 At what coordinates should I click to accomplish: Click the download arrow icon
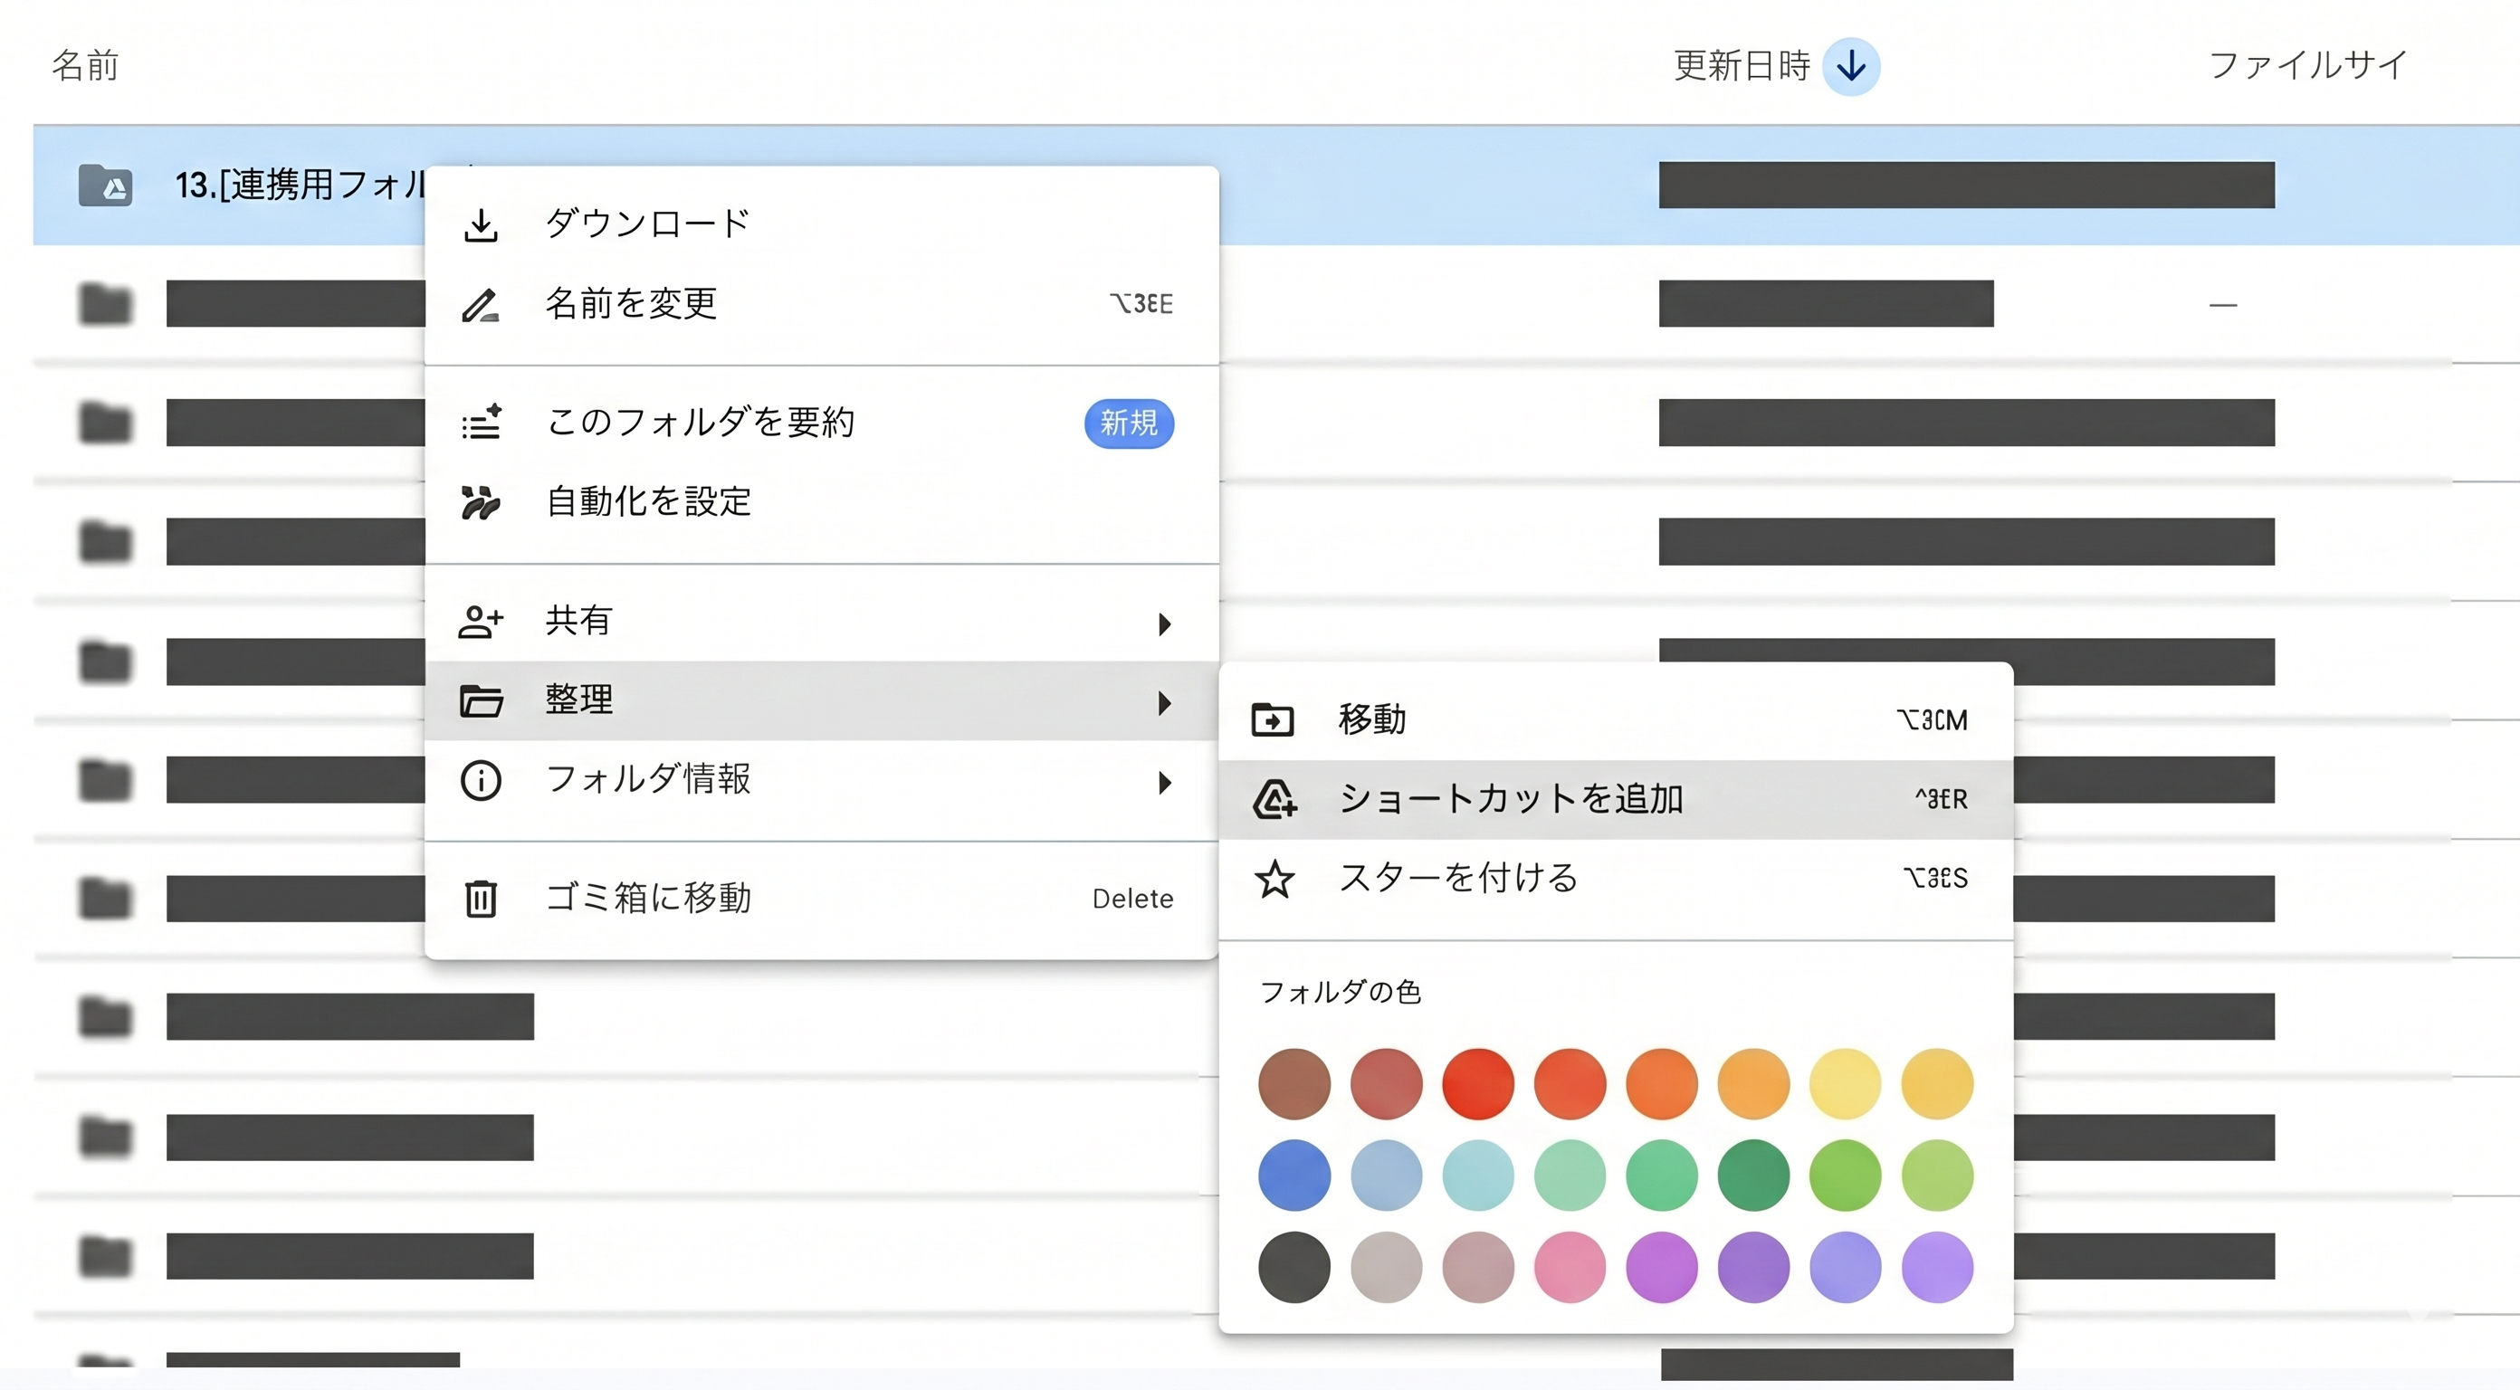[481, 225]
